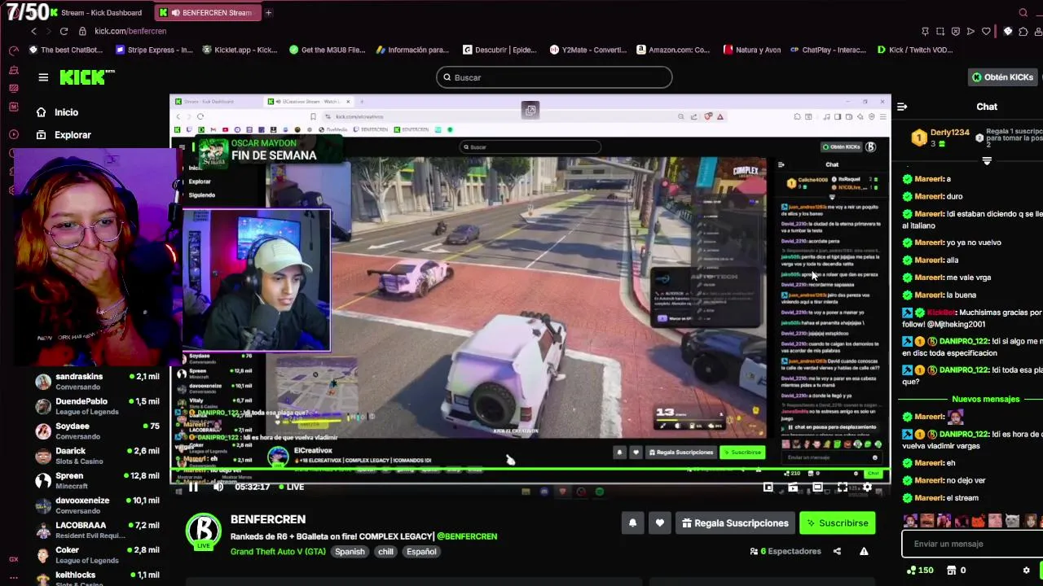The width and height of the screenshot is (1043, 586).
Task: Click the Enviar un mensaje chat input
Action: pos(972,544)
